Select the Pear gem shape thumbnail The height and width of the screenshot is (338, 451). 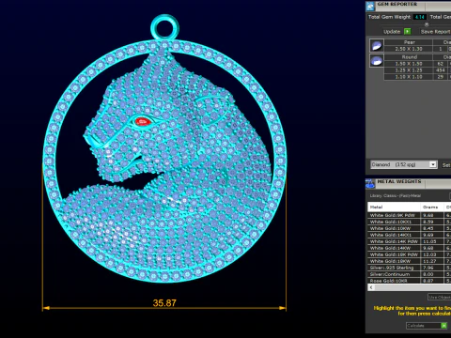tap(377, 46)
